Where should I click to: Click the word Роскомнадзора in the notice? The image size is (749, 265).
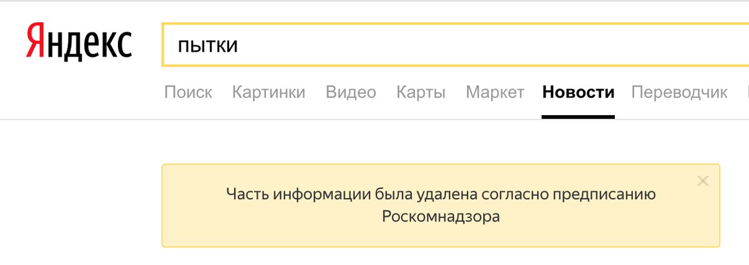point(441,218)
